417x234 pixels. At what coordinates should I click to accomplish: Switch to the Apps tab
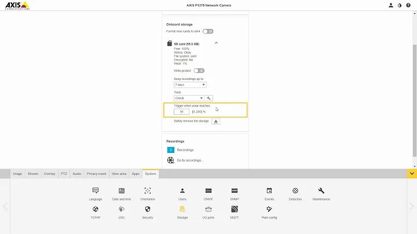[x=136, y=174]
